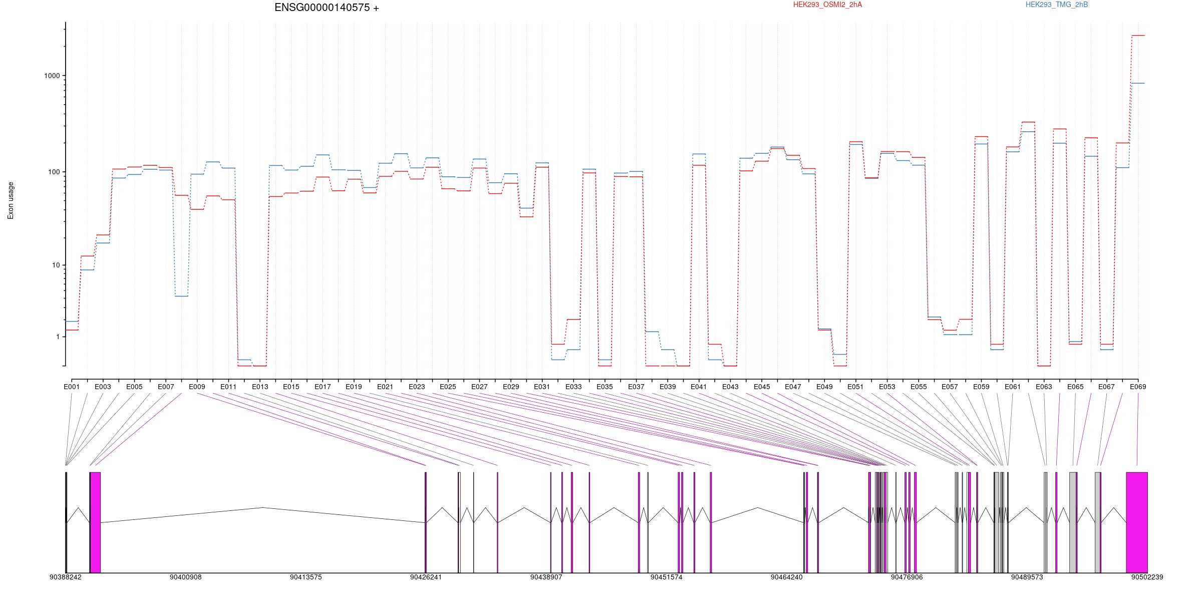Click exon label E003
This screenshot has width=1202, height=601.
click(x=103, y=387)
